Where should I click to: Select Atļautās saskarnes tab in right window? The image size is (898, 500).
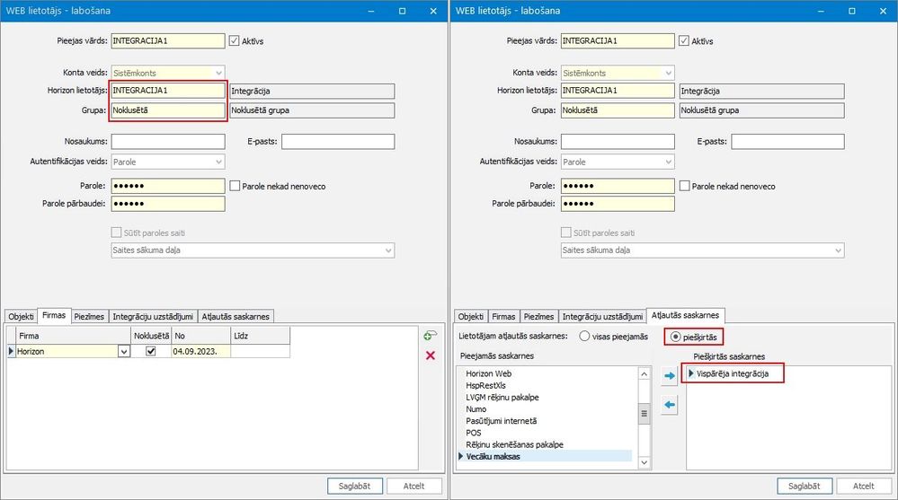685,315
